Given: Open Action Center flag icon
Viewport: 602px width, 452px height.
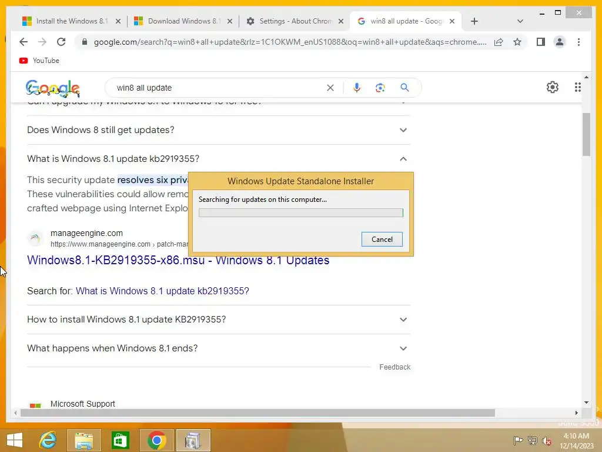Looking at the screenshot, I should 518,440.
